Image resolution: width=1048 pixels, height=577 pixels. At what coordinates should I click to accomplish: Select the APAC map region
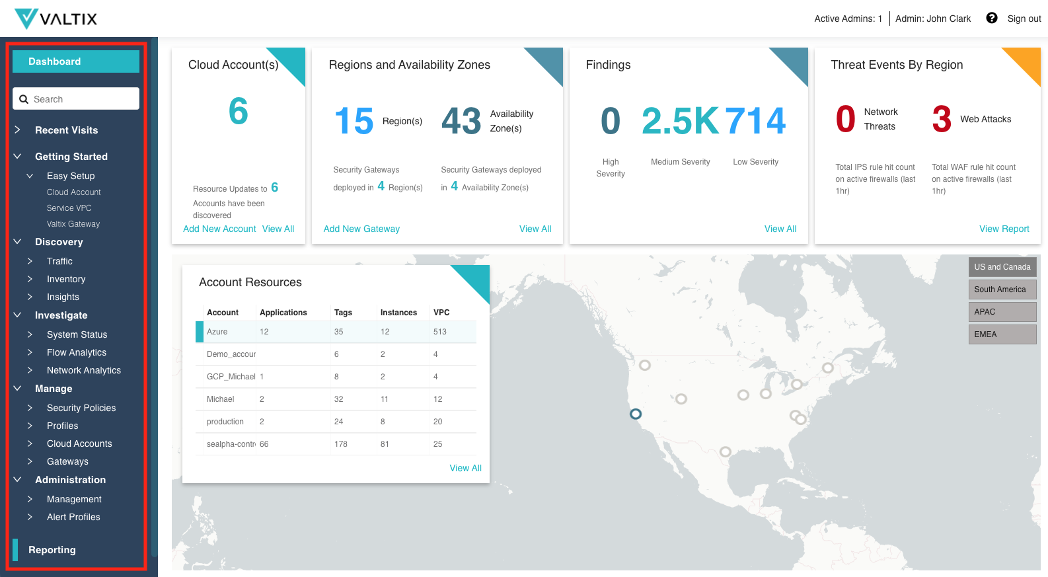pos(1002,312)
